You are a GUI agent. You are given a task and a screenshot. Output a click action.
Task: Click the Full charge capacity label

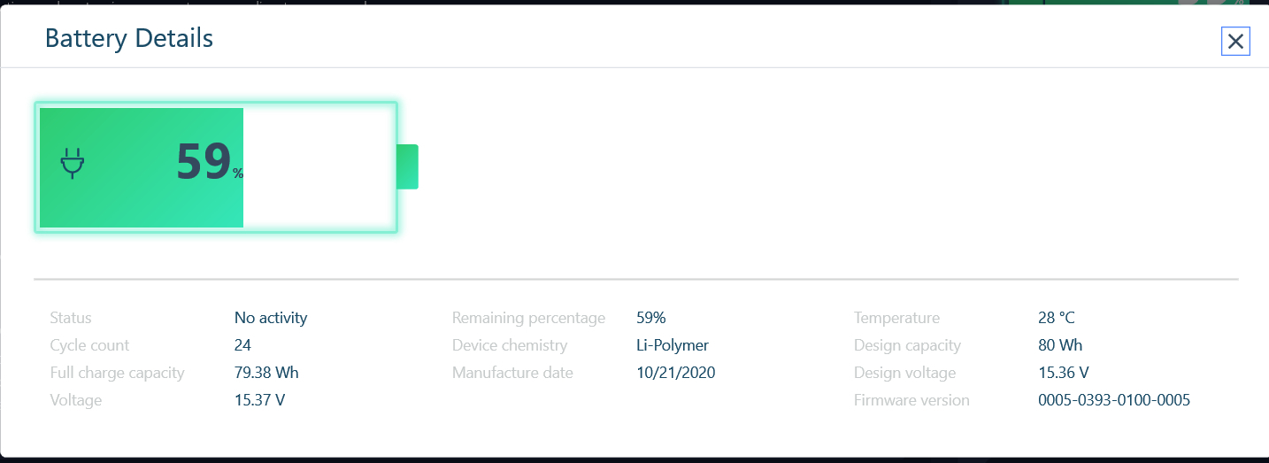[117, 373]
